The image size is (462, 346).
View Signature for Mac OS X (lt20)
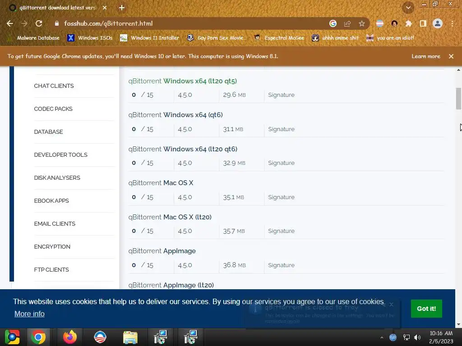click(281, 231)
